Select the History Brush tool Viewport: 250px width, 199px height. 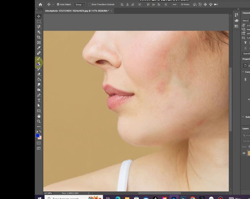pos(39,69)
